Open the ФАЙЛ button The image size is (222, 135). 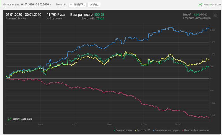pyautogui.click(x=94, y=5)
